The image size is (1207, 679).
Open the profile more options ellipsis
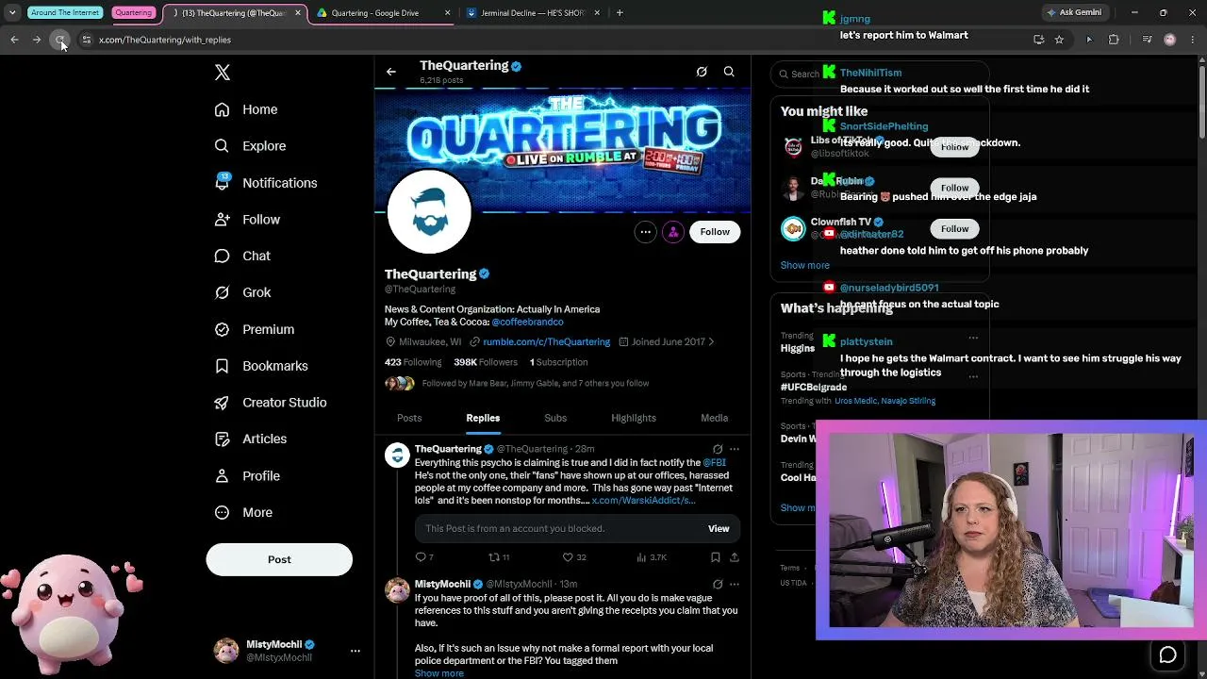click(645, 232)
